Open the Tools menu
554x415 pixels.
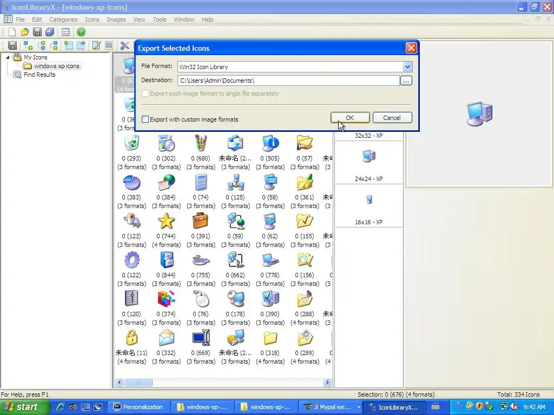point(160,19)
